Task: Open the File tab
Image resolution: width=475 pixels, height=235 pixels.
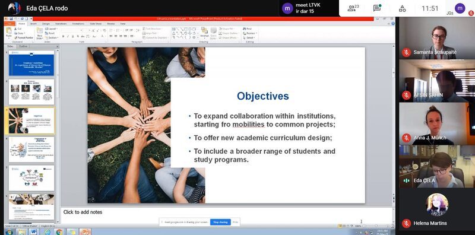Action: pos(9,23)
